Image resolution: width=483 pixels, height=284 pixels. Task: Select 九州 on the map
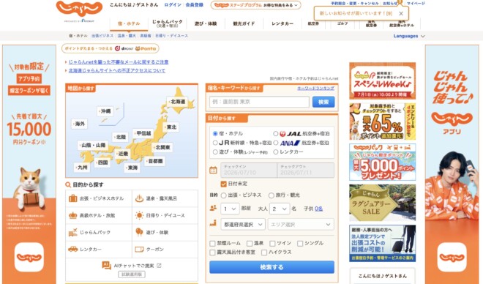[82, 168]
